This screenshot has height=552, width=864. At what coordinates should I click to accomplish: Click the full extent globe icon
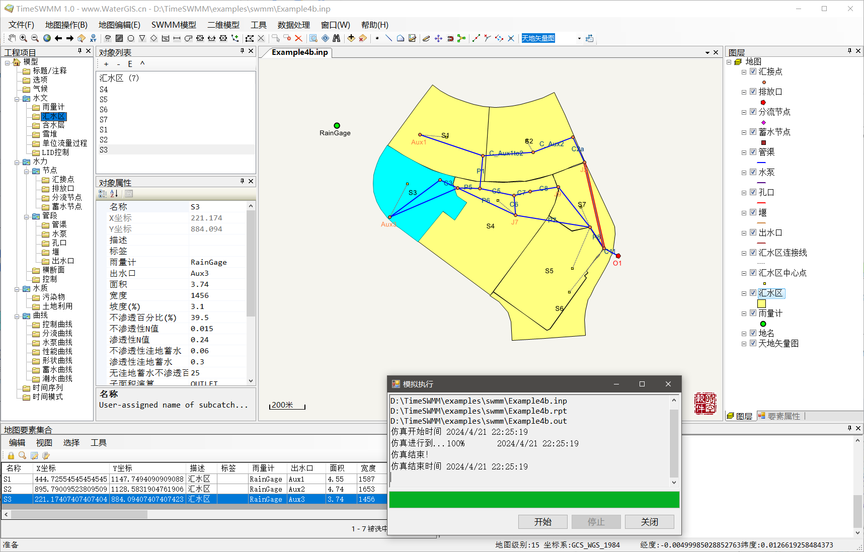tap(47, 38)
